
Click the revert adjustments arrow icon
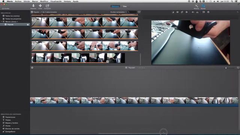[x=237, y=12]
